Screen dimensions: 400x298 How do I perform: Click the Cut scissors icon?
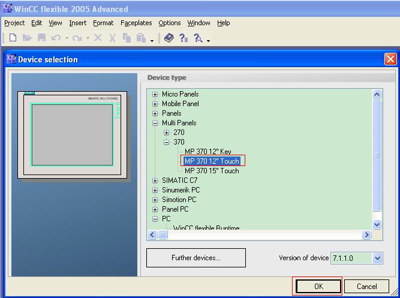pos(112,38)
